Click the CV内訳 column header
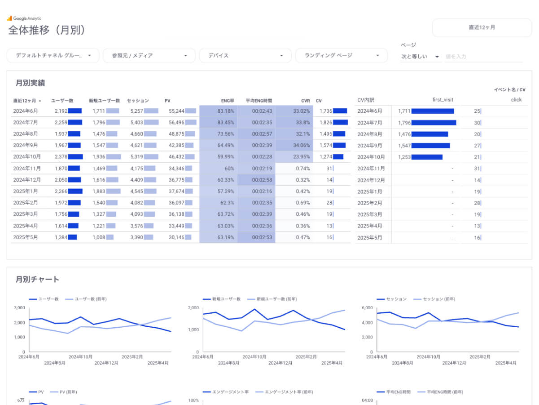The height and width of the screenshot is (405, 539). [366, 100]
